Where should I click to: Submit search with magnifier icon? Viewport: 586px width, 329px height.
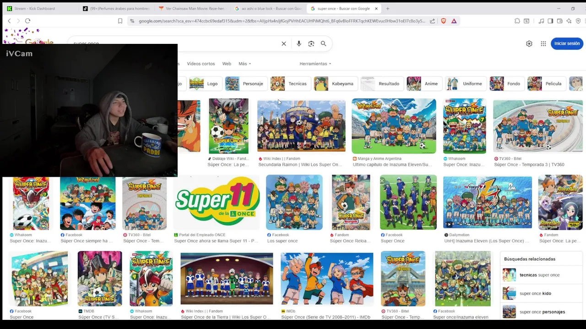323,44
